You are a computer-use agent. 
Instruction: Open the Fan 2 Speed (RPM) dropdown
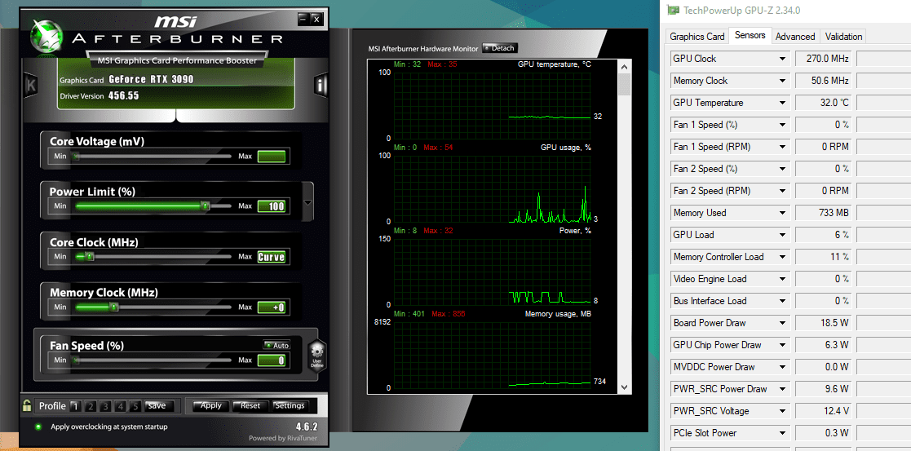[783, 191]
